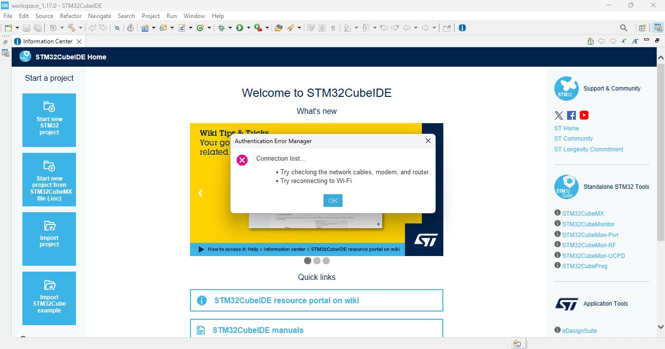
Task: Click Import STM32Cube example tile
Action: pyautogui.click(x=49, y=298)
